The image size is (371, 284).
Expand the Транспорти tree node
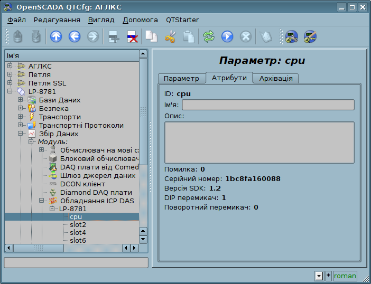pos(21,117)
